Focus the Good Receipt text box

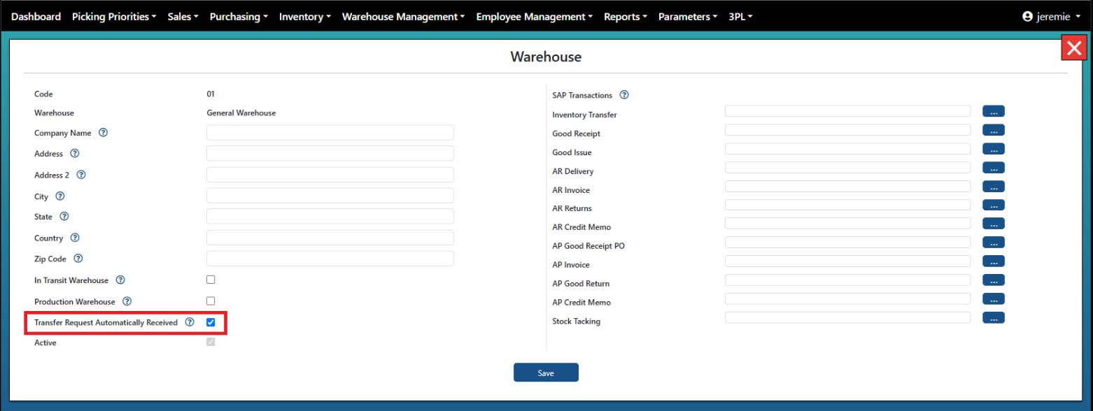pos(847,130)
